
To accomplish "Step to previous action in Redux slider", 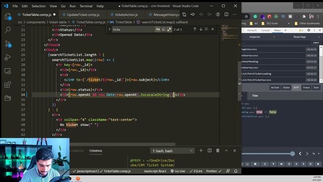I will (300, 154).
